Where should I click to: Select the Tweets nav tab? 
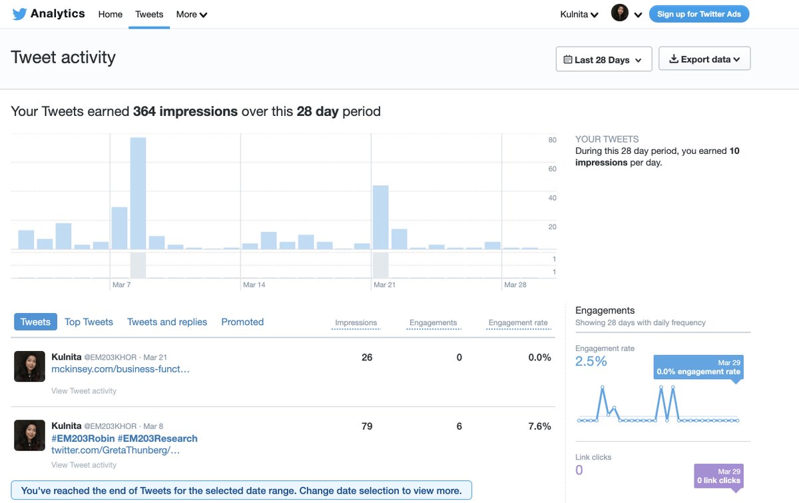click(149, 14)
